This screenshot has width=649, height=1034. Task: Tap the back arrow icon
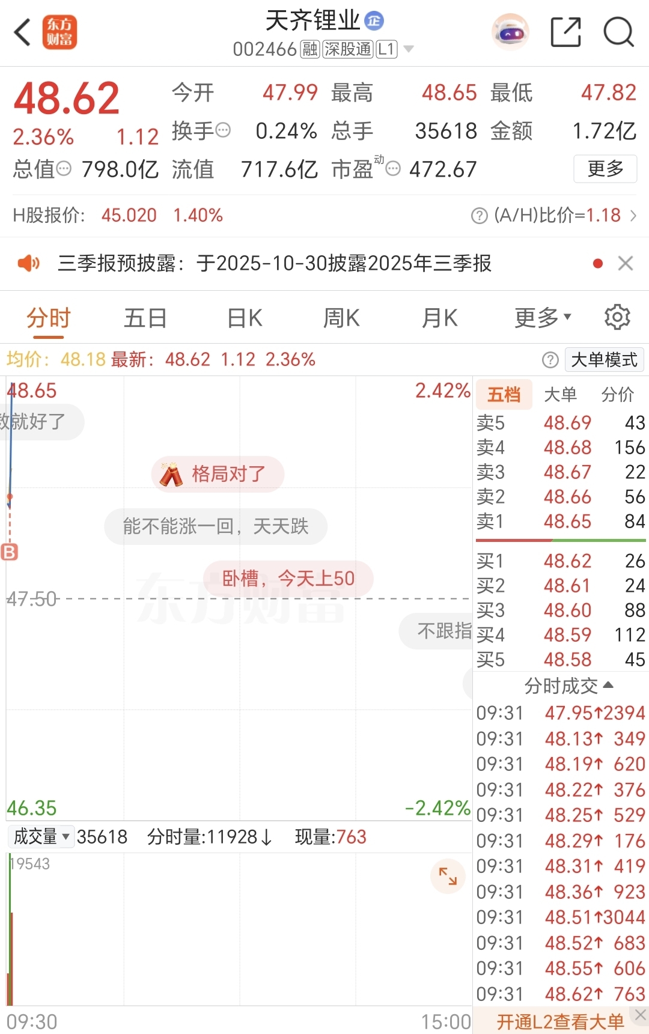(x=23, y=32)
